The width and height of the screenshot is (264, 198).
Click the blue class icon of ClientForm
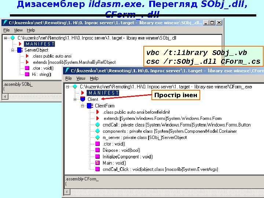[x=90, y=106]
